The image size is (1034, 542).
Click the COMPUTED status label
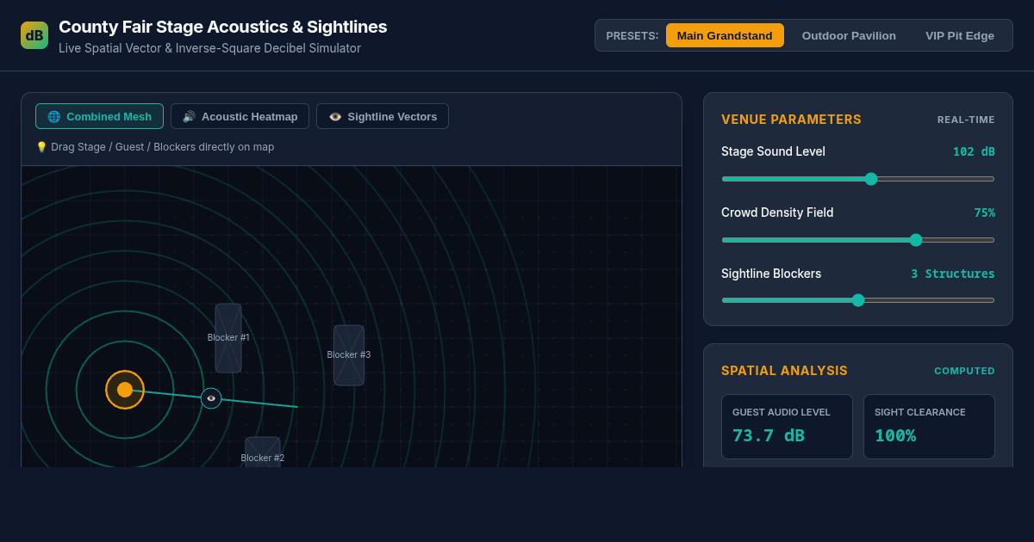(x=964, y=371)
